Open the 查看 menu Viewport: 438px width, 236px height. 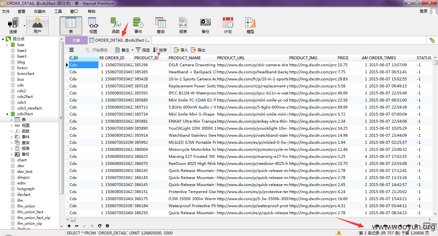[21, 11]
